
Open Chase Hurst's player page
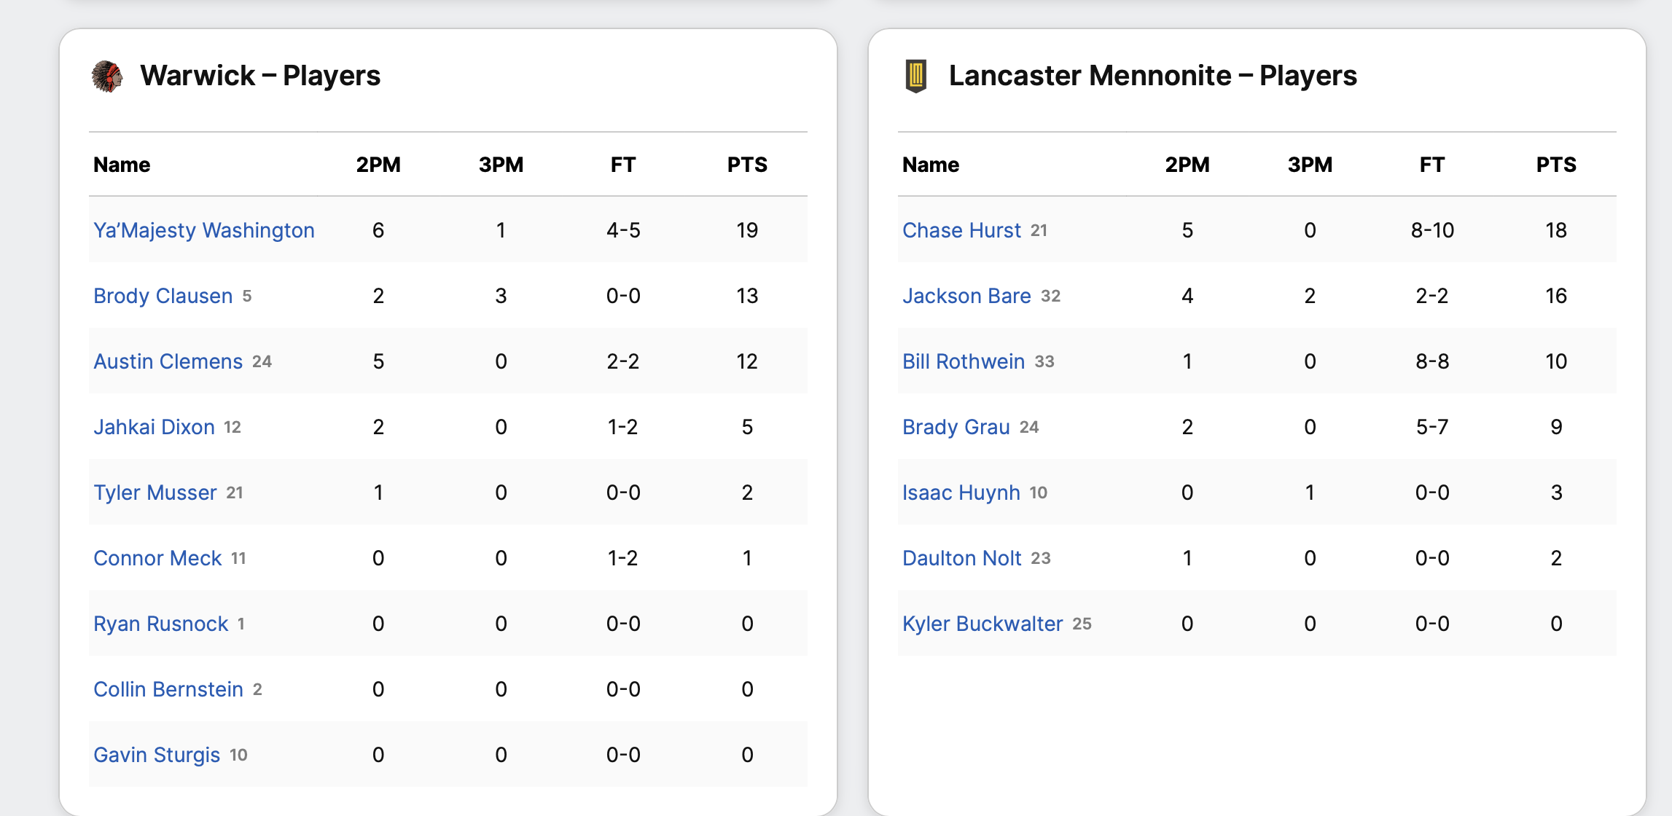coord(961,230)
